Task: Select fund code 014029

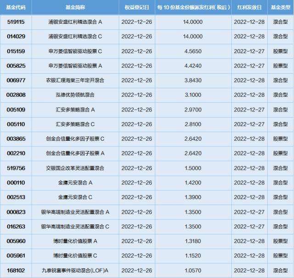Action: coord(16,36)
